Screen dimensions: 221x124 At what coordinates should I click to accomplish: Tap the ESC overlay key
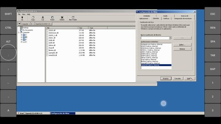(213, 14)
